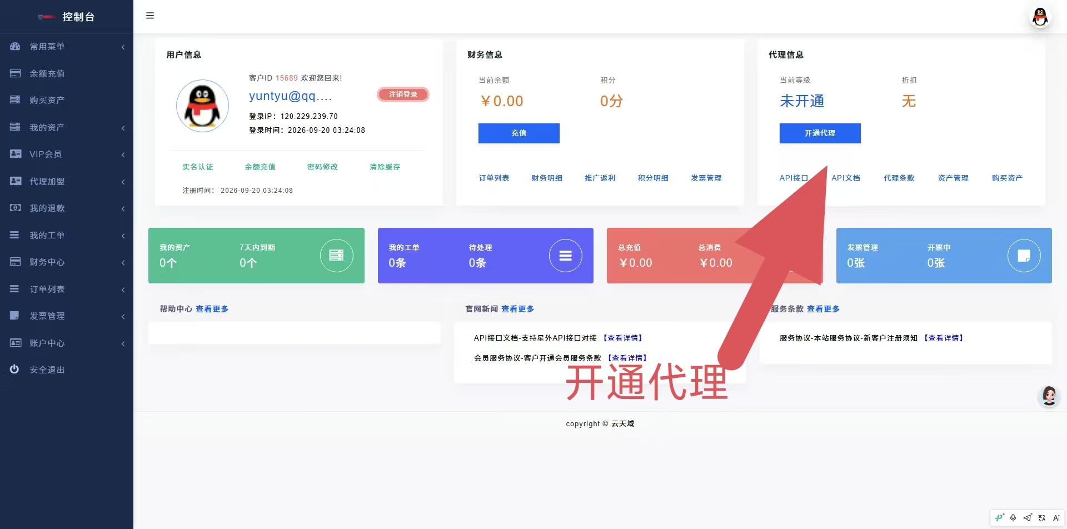Expand the VIP会员 sidebar menu arrow

123,154
